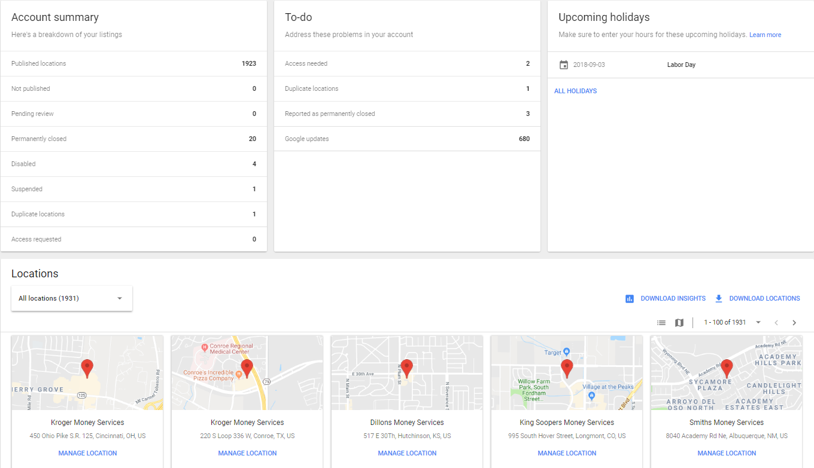The width and height of the screenshot is (814, 468).
Task: Open map thumbnail for Albuquerque Smiths location
Action: (x=727, y=372)
